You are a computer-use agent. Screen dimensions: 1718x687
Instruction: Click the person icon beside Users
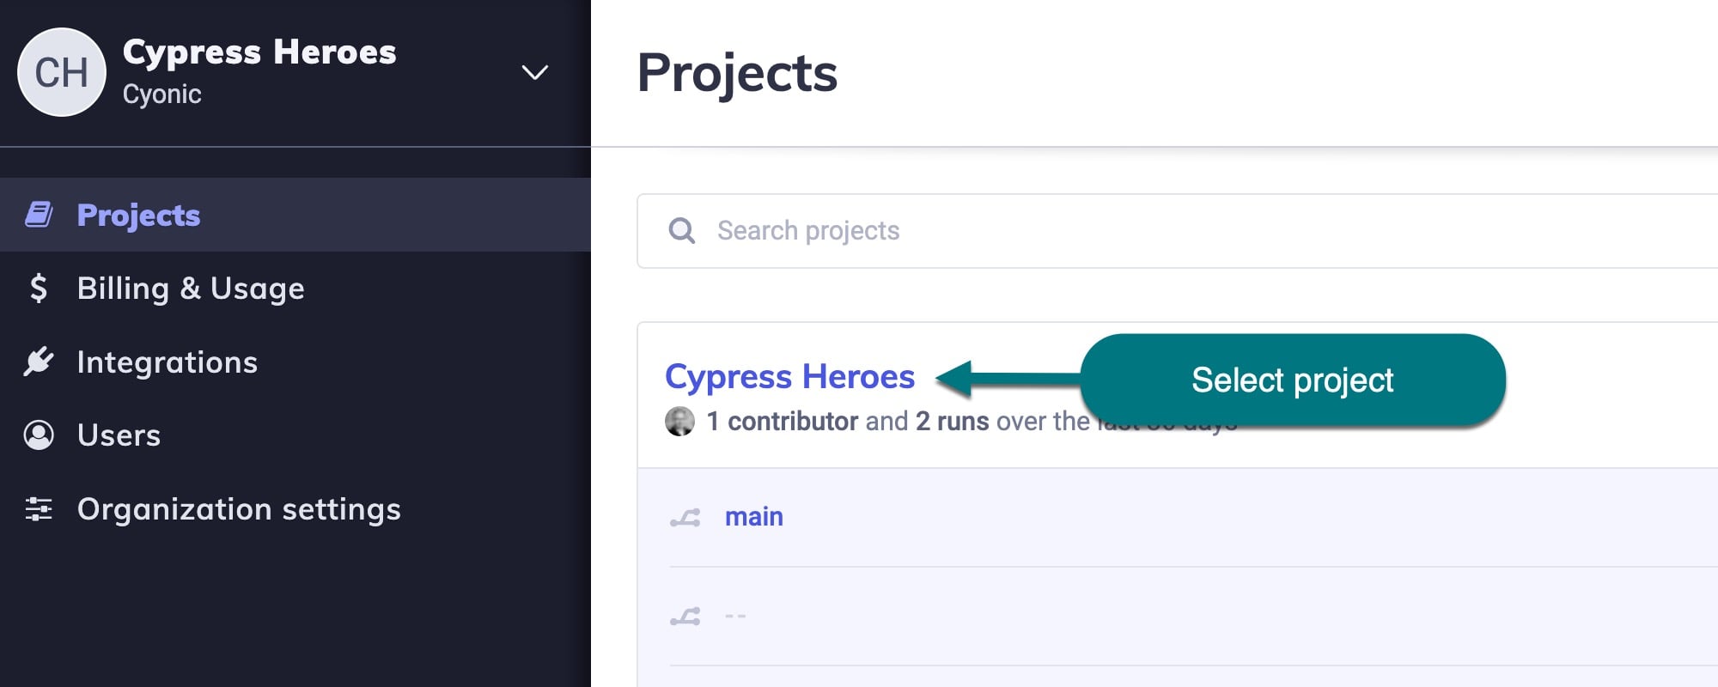39,435
